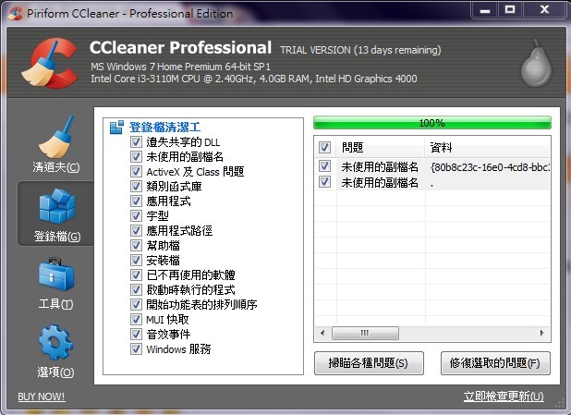The image size is (571, 415).
Task: Toggle the MUI 快取 checkbox
Action: 136,319
